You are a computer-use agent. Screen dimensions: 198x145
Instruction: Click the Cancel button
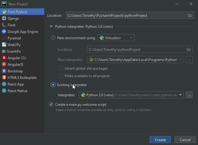(x=185, y=140)
